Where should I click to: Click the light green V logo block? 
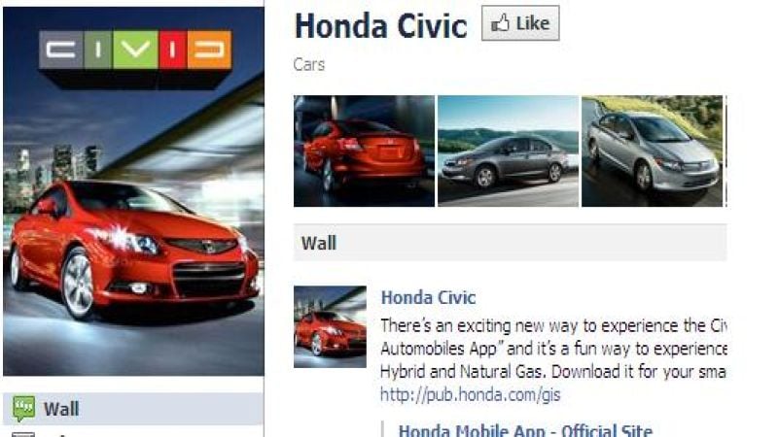pos(135,50)
